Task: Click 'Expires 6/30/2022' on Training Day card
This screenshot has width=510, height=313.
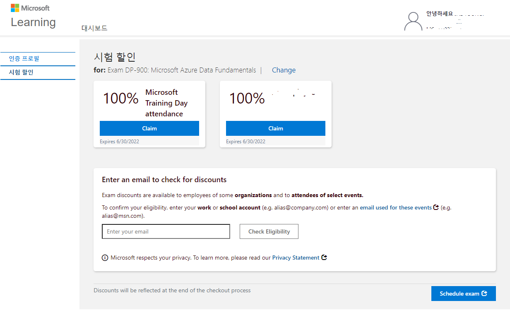Action: (119, 142)
